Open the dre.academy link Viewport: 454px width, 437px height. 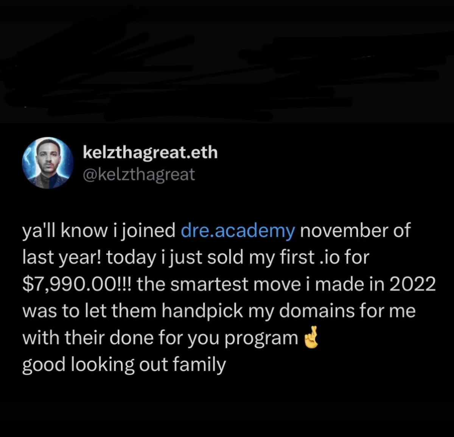click(238, 231)
